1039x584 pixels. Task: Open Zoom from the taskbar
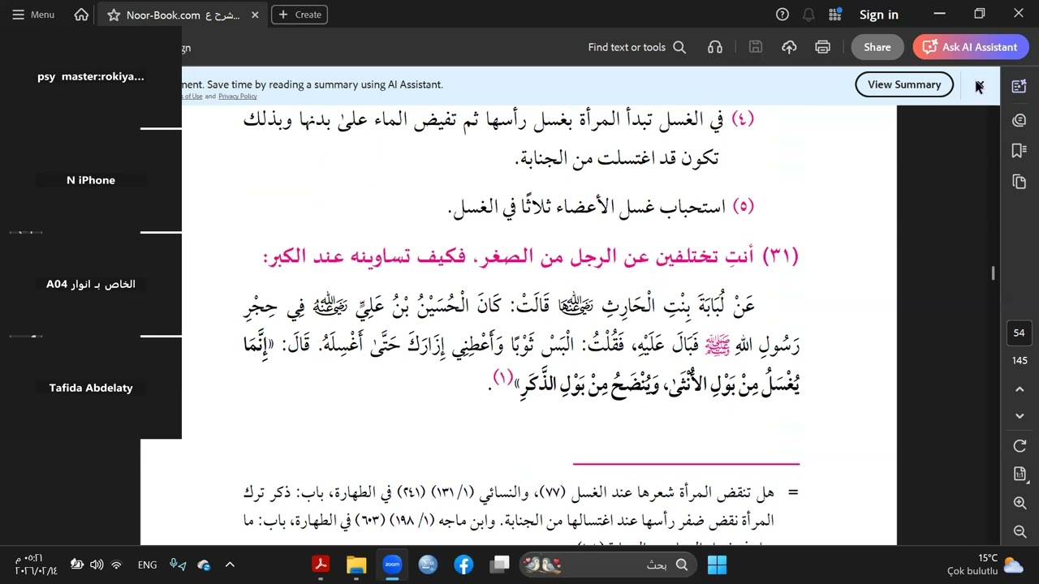click(392, 565)
